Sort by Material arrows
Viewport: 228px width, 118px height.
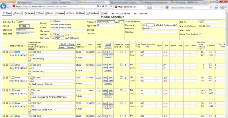point(85,47)
